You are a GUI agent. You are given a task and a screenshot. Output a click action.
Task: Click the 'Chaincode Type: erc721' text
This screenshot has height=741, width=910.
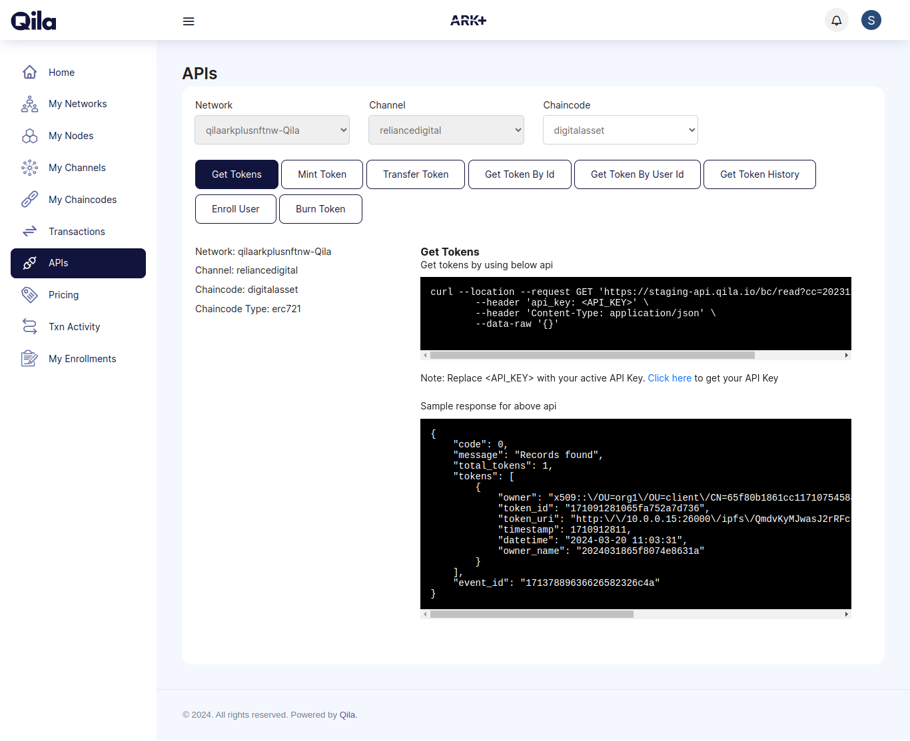pos(248,309)
